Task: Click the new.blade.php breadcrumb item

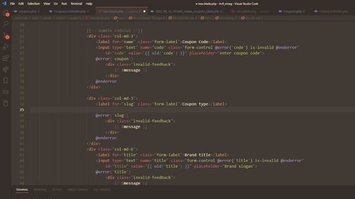Action: 98,18
